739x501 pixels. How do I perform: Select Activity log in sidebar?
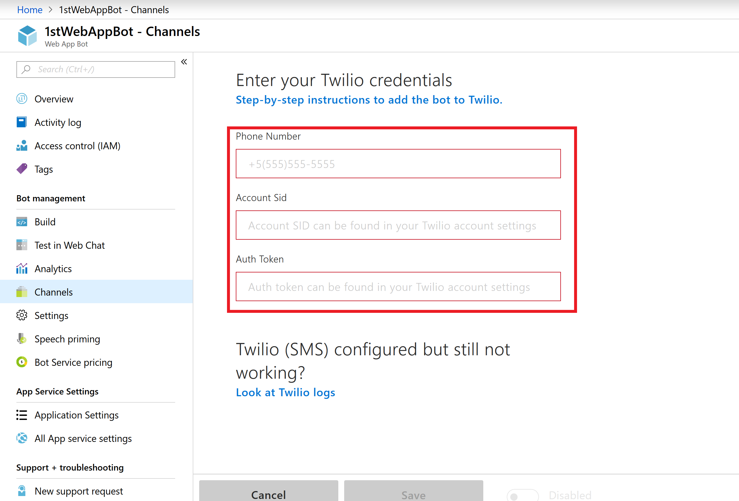58,122
